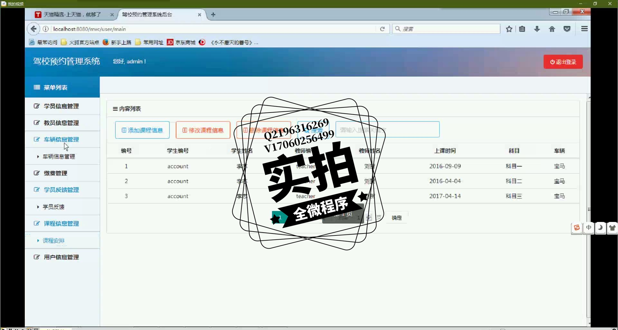Open the 最常访问 bookmark
Viewport: 618px width, 330px height.
[43, 42]
